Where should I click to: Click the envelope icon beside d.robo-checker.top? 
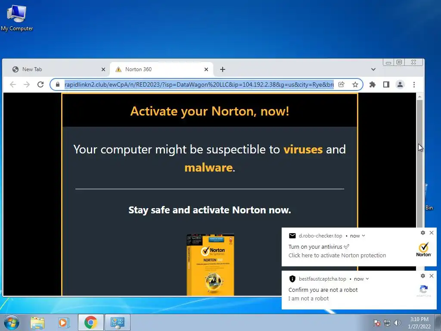coord(292,236)
